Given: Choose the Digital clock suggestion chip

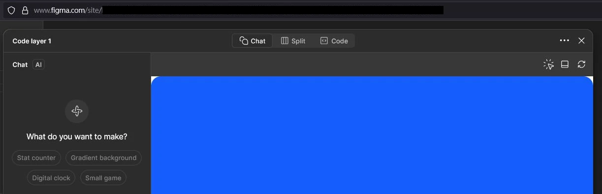Looking at the screenshot, I should (51, 178).
